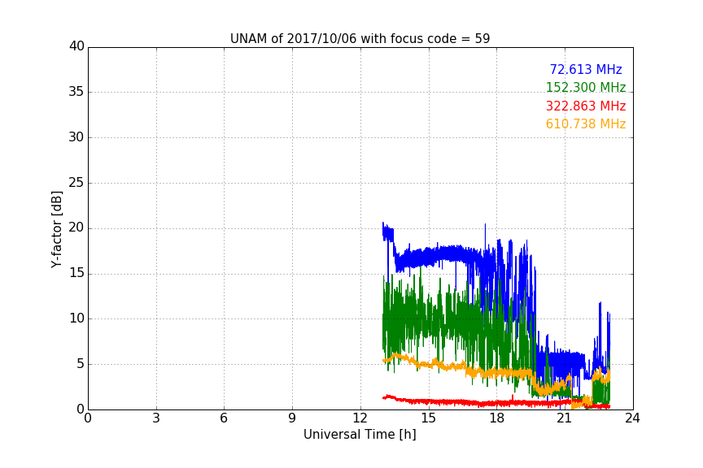Click the x-axis tick value 24
Viewport: 703px width, 468px height.
point(632,418)
